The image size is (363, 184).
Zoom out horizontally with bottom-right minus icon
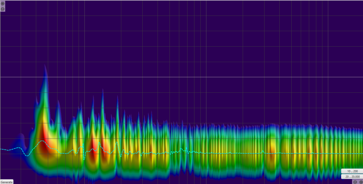click(x=355, y=182)
